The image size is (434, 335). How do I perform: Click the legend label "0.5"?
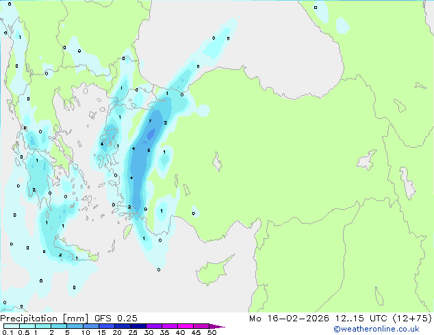24,332
